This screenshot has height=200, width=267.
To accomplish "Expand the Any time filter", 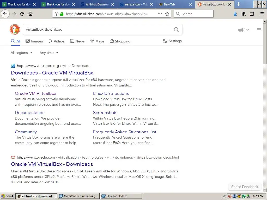I will coord(49,53).
